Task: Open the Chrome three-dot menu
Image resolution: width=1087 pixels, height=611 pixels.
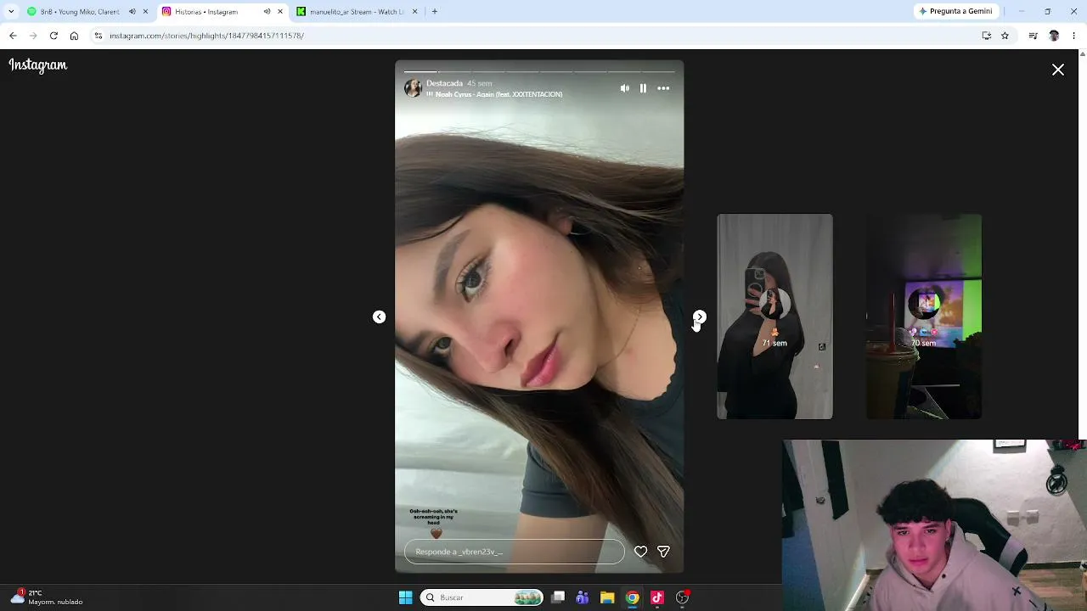Action: coord(1074,36)
